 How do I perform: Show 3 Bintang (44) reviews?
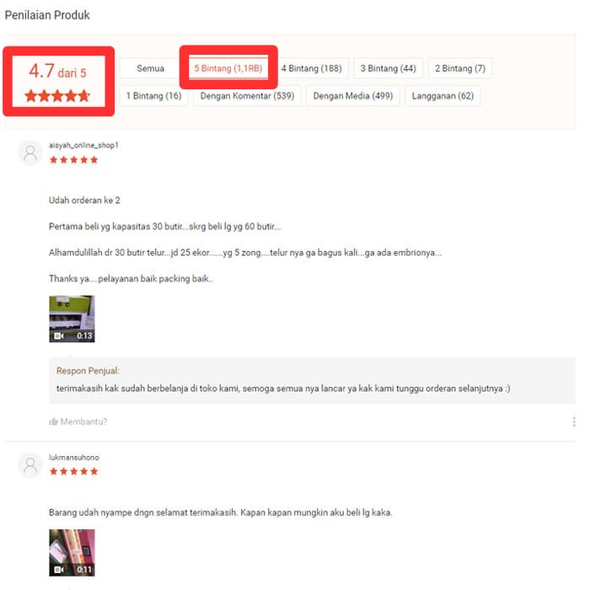point(389,68)
